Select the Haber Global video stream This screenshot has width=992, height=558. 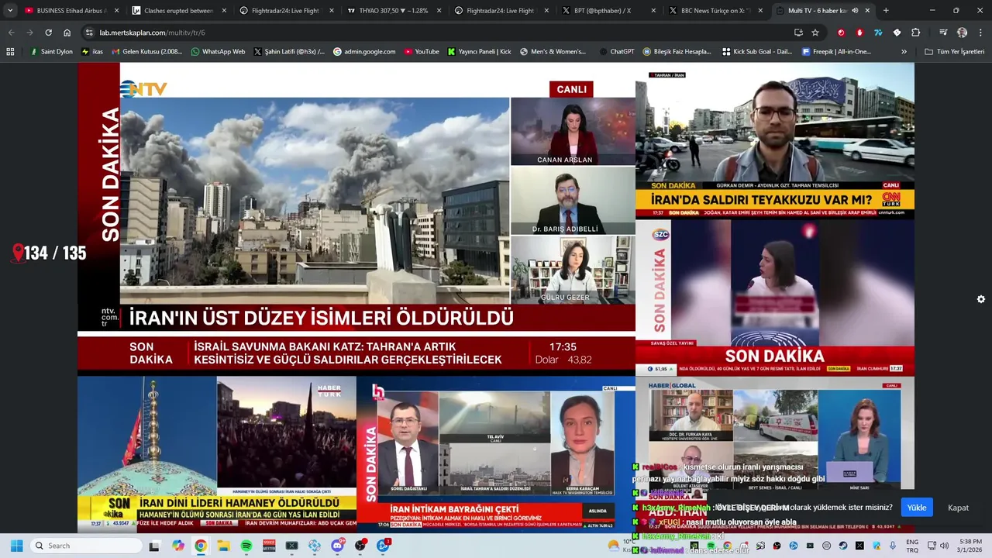pos(775,454)
